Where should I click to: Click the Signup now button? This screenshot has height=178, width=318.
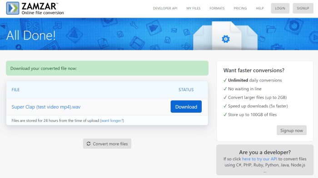point(292,130)
